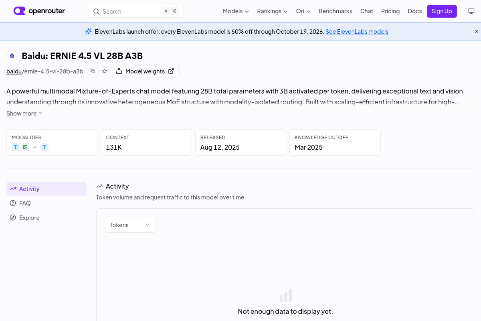Open the Chat page
This screenshot has height=321, width=481.
pyautogui.click(x=366, y=11)
